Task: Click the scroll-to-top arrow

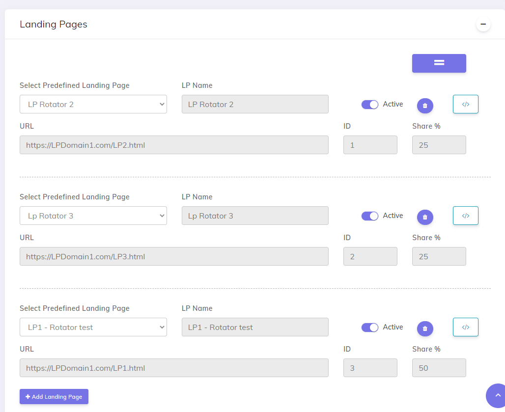Action: coord(498,396)
